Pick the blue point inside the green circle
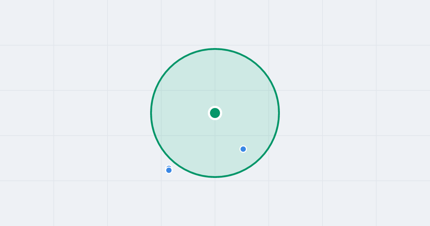The width and height of the screenshot is (430, 226). pos(243,149)
